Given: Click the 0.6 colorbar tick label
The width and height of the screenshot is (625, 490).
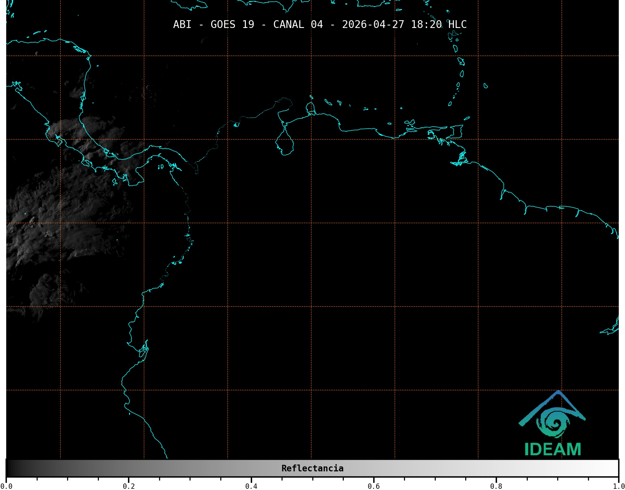Looking at the screenshot, I should [x=374, y=486].
